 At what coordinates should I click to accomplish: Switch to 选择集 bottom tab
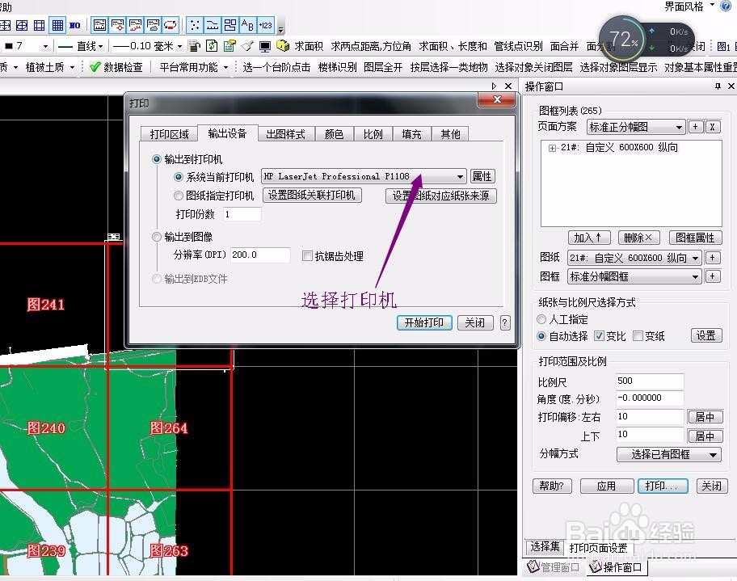(x=545, y=546)
